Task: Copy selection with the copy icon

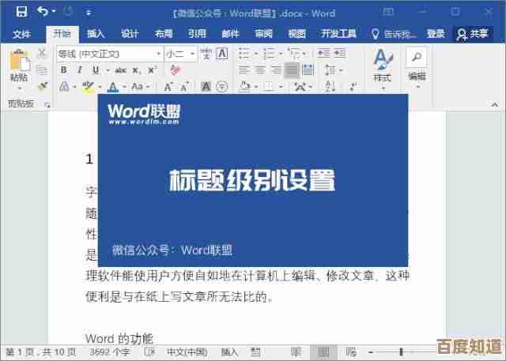Action: [x=42, y=70]
